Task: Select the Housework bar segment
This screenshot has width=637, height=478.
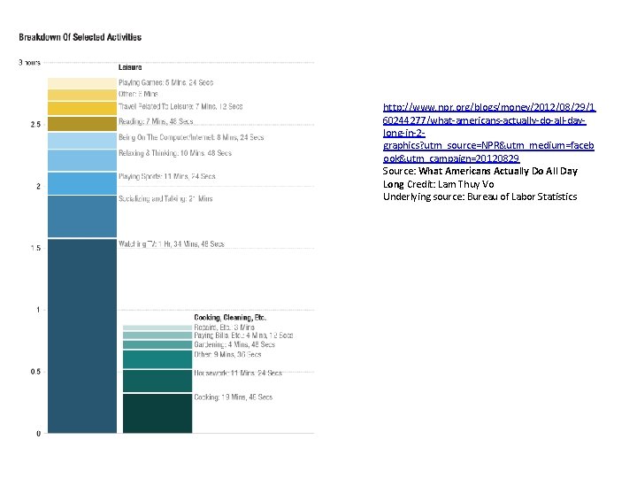Action: 157,381
